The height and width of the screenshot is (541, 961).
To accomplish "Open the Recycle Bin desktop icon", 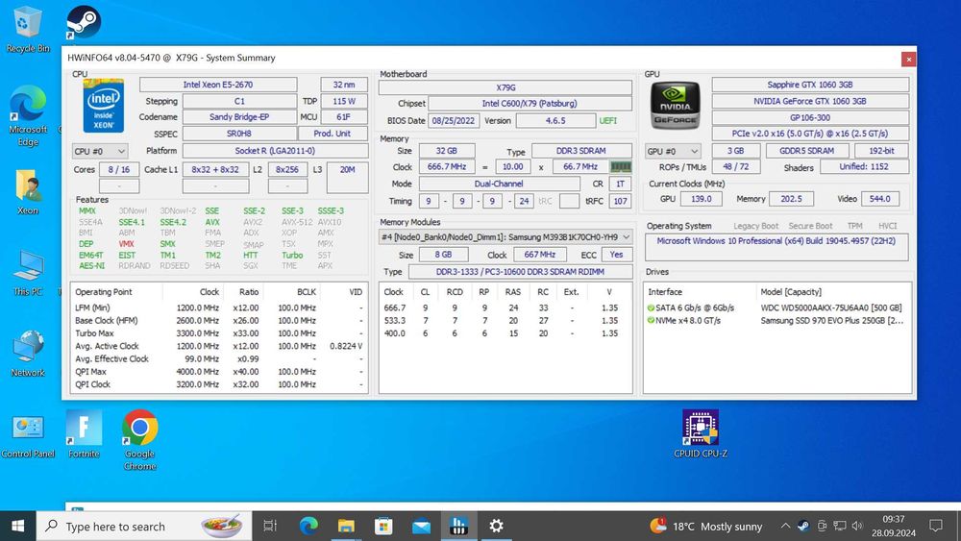I will tap(27, 30).
